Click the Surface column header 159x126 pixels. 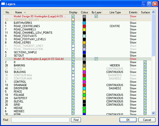[145, 12]
